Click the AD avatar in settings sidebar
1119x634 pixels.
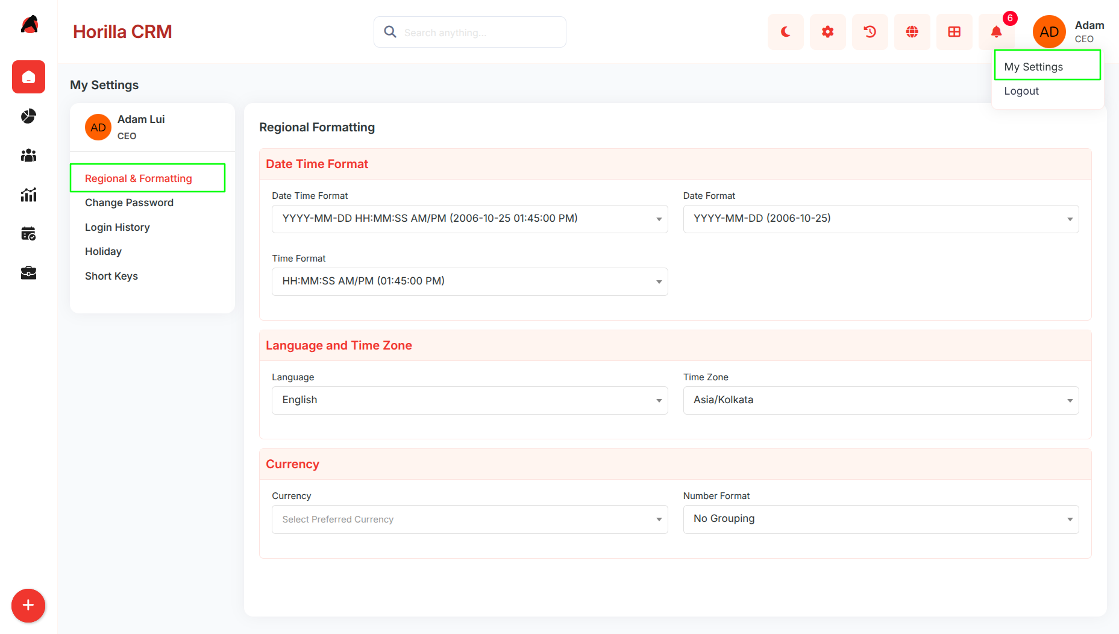coord(98,127)
